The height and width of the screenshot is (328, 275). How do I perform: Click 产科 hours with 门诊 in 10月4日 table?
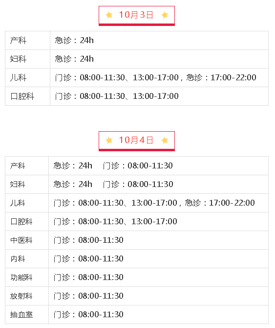(113, 165)
